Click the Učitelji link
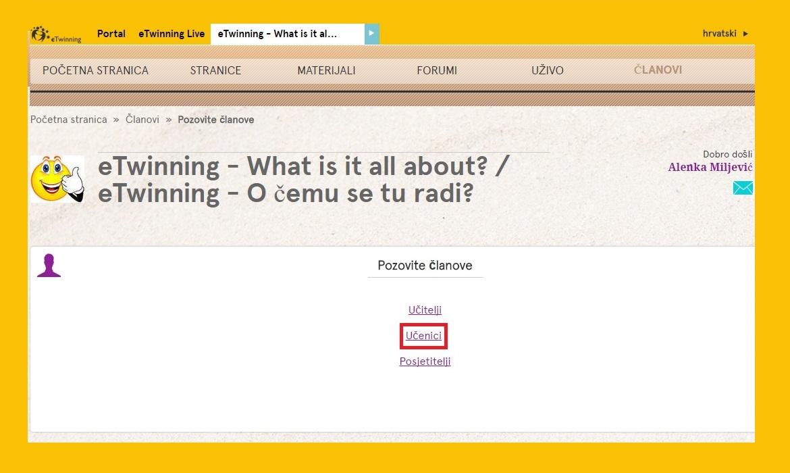Screen dimensions: 790x473 point(425,309)
